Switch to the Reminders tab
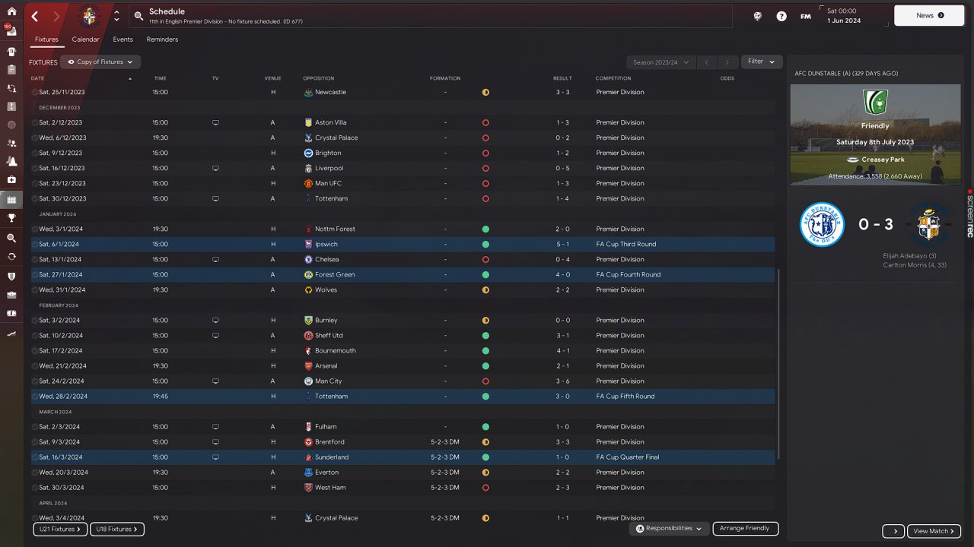Viewport: 974px width, 547px height. coord(162,40)
